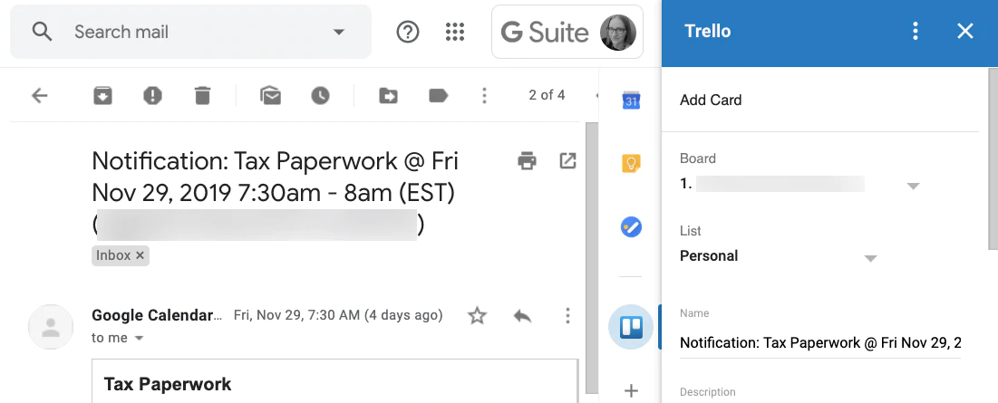This screenshot has height=403, width=998.
Task: Open the email in a new window
Action: (x=567, y=161)
